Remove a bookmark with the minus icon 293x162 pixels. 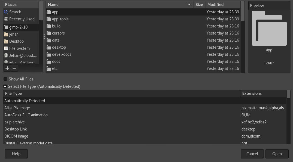14,68
